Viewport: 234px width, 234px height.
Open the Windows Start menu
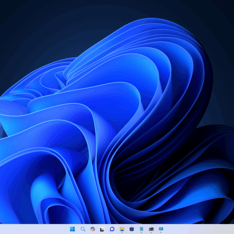[x=73, y=229]
